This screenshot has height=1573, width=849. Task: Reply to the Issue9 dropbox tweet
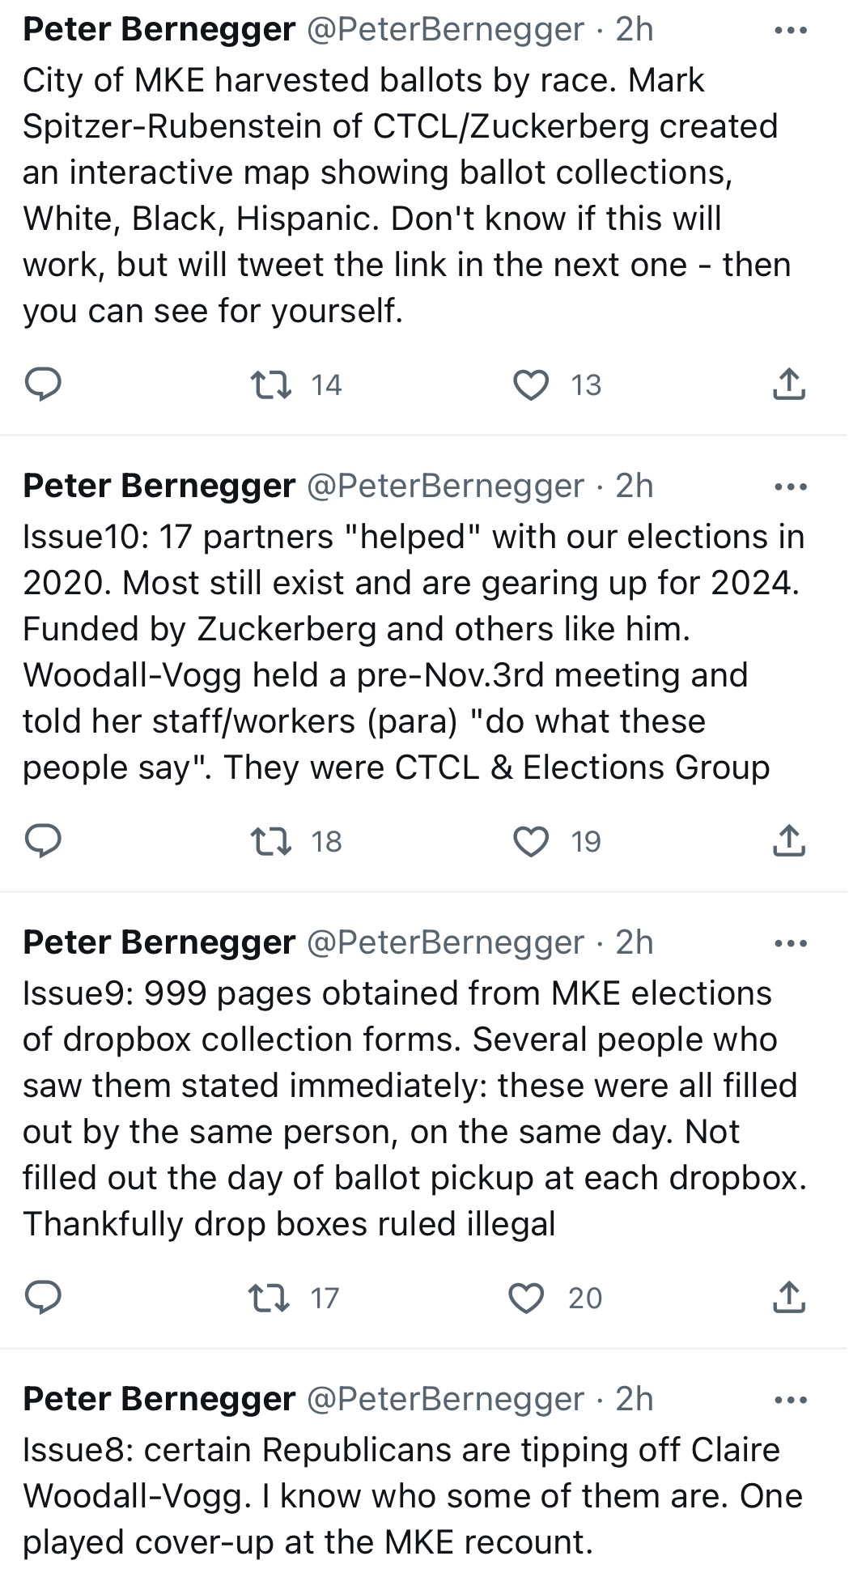42,1298
